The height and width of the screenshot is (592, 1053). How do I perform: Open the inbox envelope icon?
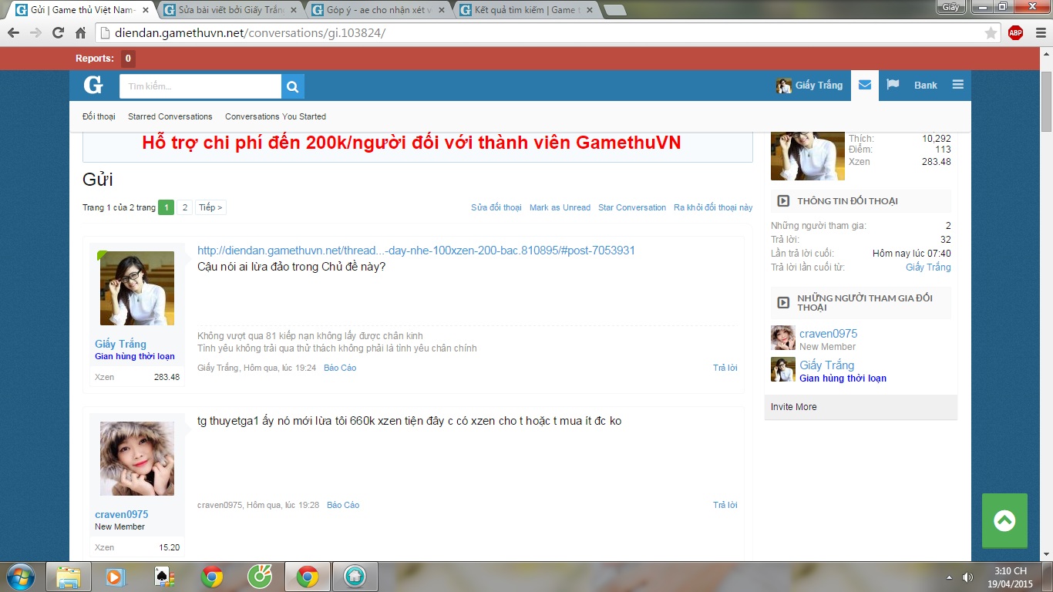click(865, 85)
